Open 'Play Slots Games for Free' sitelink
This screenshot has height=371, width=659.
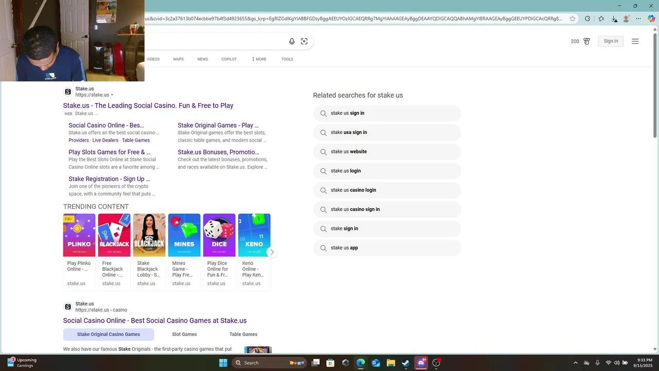[x=109, y=152]
